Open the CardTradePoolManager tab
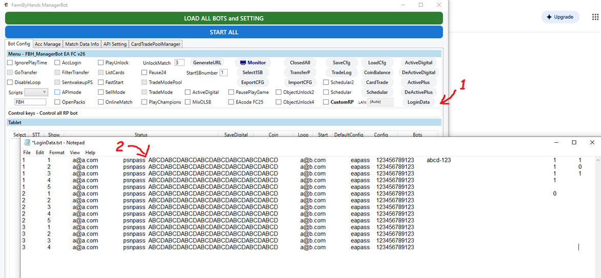The width and height of the screenshot is (601, 278). 155,44
